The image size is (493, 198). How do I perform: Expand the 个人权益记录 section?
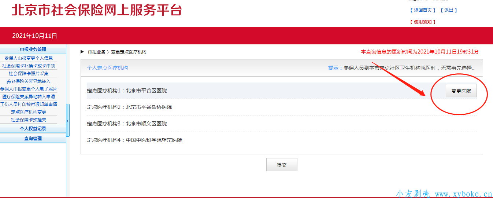[33, 129]
